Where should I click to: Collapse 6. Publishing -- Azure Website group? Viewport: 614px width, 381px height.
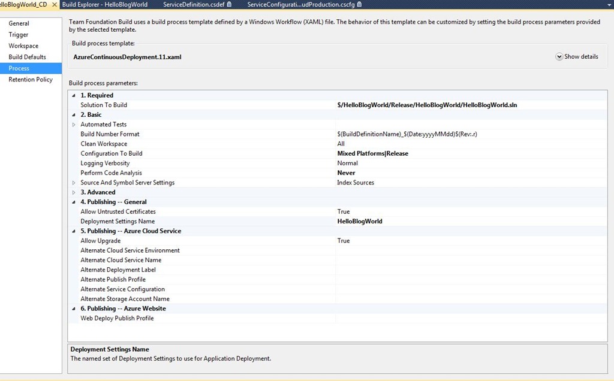point(74,309)
